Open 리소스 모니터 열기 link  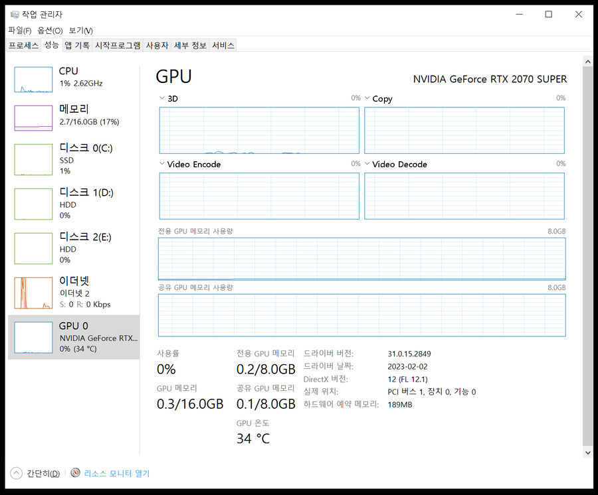117,473
